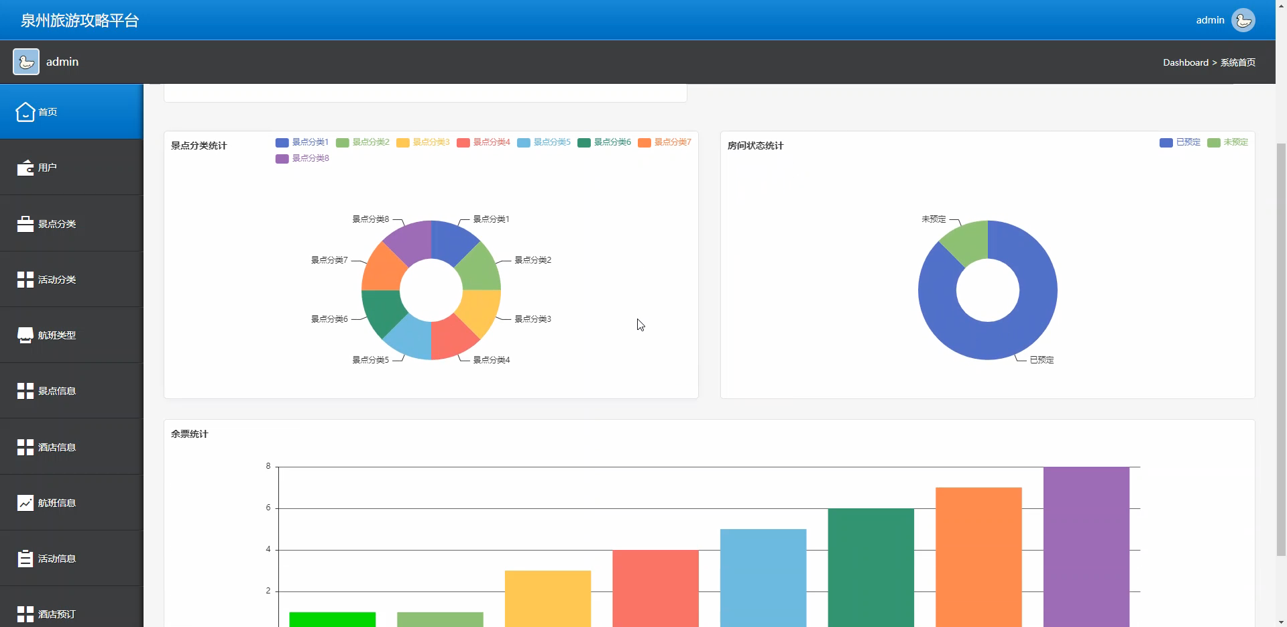Viewport: 1287px width, 627px height.
Task: Toggle legend 景点分类6 in pie chart
Action: coord(604,142)
